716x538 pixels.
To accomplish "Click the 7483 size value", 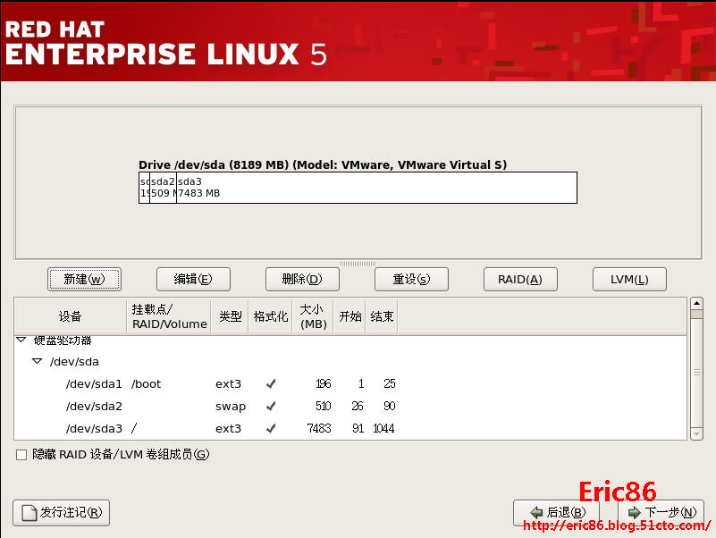I will (x=319, y=428).
